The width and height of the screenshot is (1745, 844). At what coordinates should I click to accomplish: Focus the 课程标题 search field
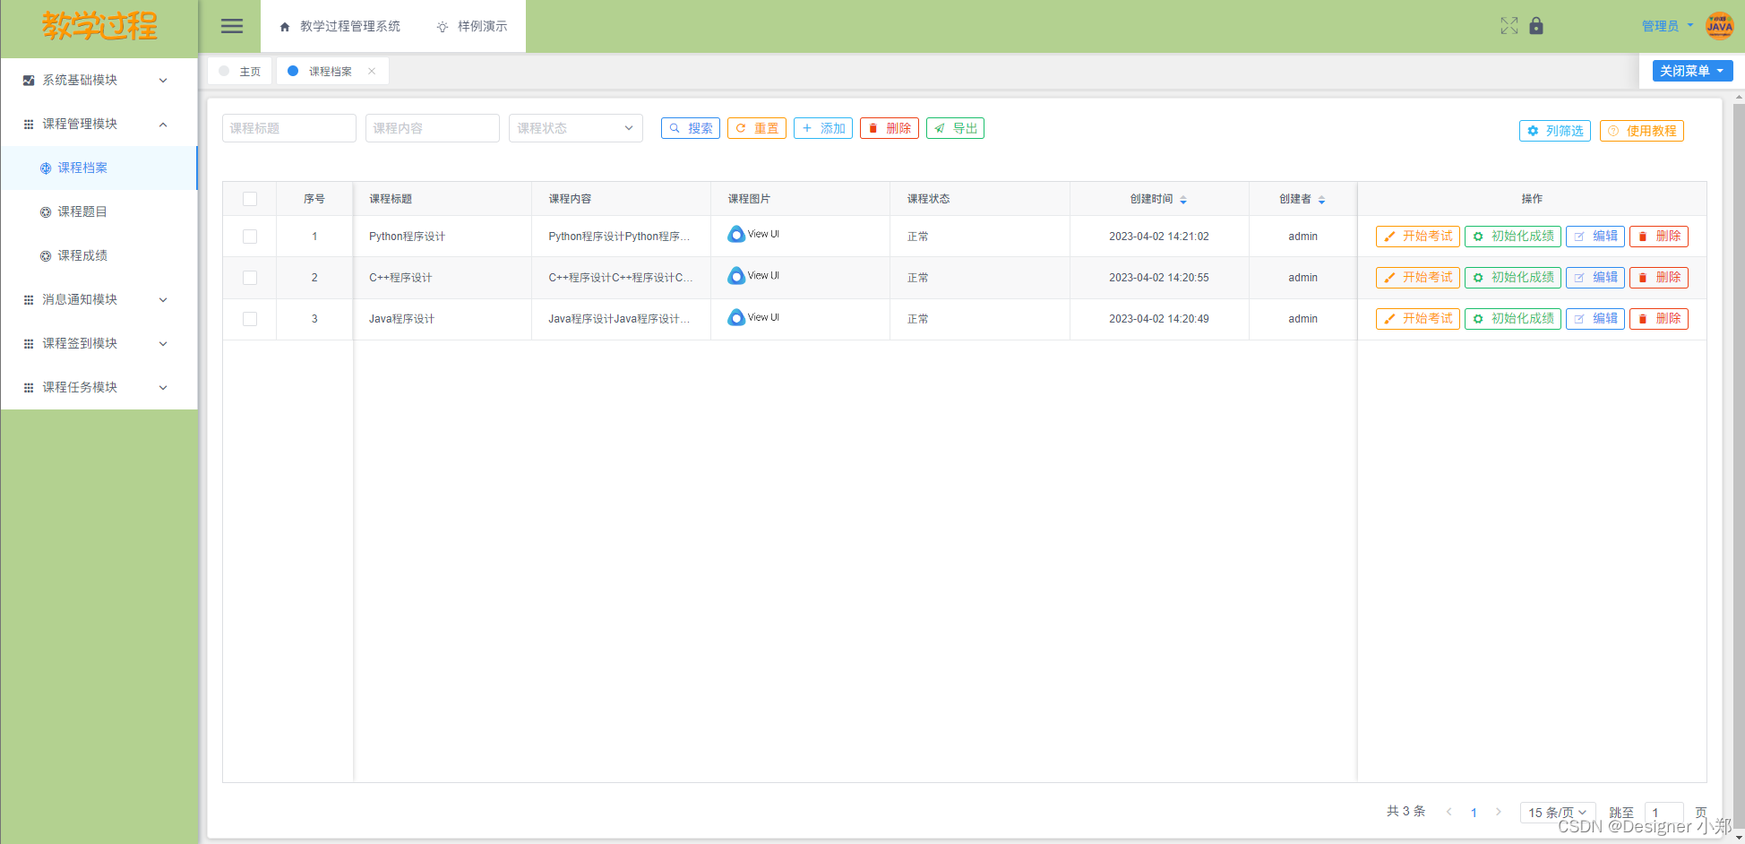(289, 128)
